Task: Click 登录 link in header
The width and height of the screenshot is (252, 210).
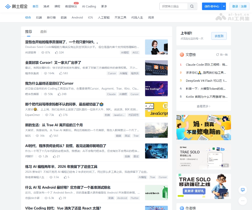Action: point(235,6)
